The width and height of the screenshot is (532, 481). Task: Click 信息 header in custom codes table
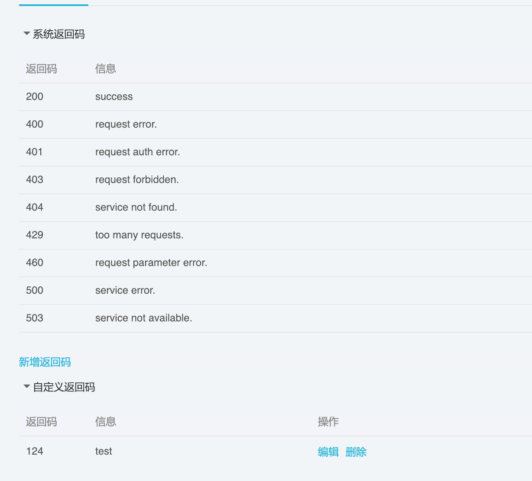[105, 422]
